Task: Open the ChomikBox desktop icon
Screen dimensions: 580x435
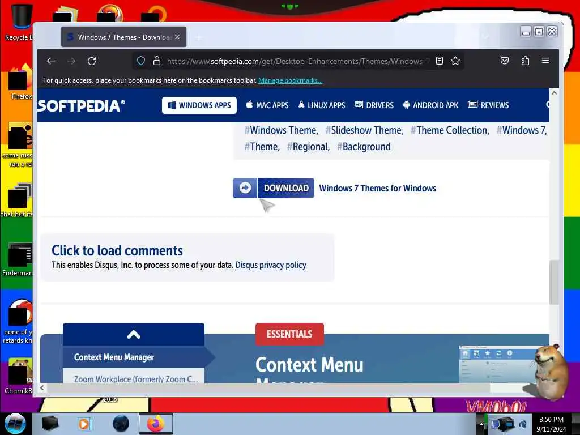Action: [19, 376]
